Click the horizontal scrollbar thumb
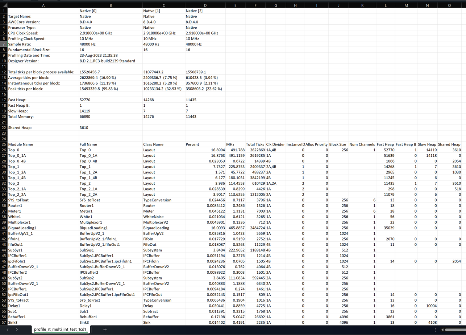Screen dimensions: 466x335 click(x=455, y=330)
